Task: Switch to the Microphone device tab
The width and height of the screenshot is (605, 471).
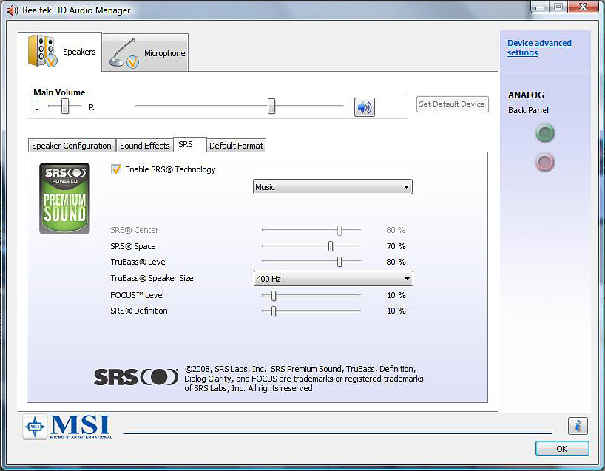Action: 145,52
